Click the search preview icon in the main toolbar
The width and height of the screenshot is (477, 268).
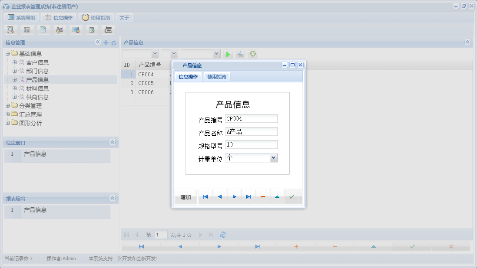(10, 29)
